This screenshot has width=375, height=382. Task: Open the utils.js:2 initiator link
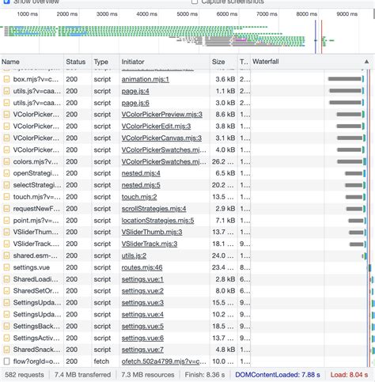(x=134, y=255)
